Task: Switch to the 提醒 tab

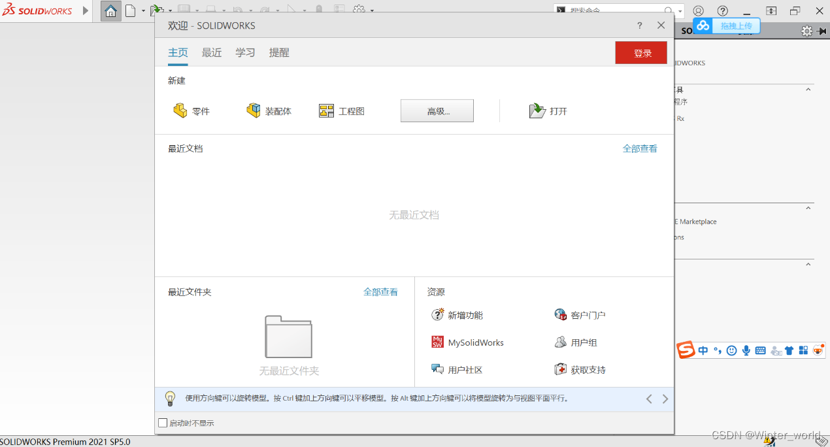Action: pos(279,53)
